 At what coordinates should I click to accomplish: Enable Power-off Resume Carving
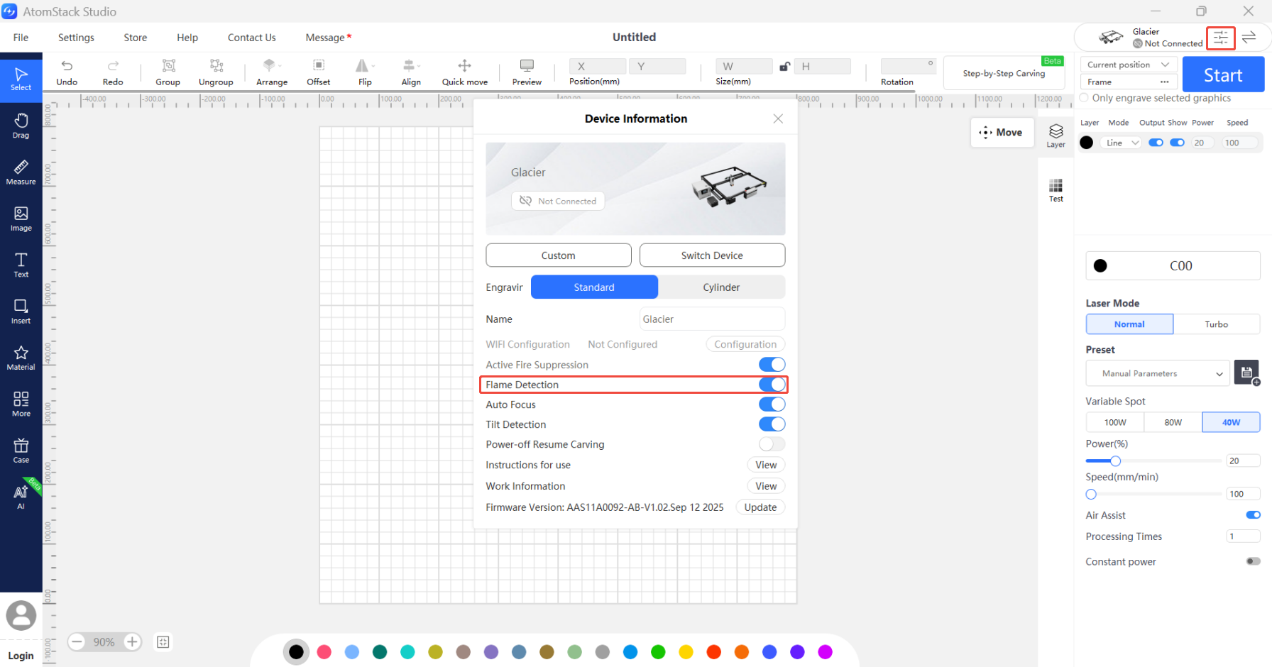[772, 444]
